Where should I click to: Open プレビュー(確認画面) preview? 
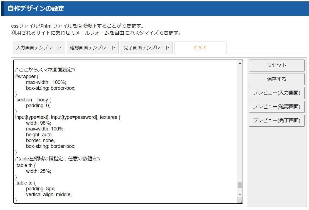point(276,107)
